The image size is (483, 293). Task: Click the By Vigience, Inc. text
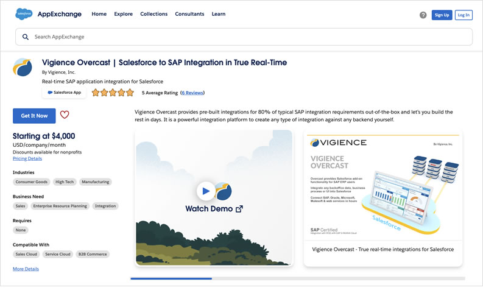coord(58,72)
